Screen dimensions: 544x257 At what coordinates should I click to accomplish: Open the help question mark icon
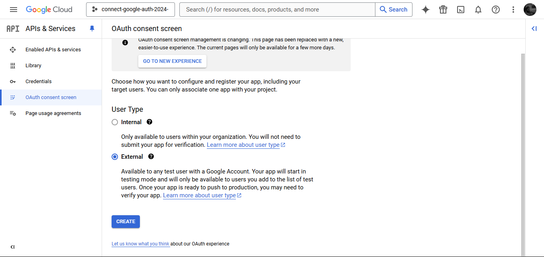point(495,9)
